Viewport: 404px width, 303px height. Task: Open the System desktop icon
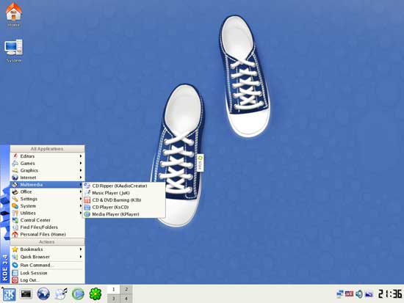(14, 51)
